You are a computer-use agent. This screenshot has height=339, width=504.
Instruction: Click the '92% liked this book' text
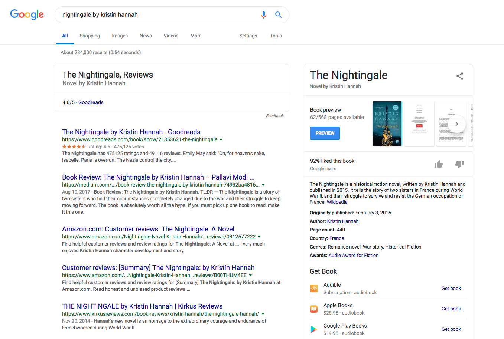coord(332,161)
